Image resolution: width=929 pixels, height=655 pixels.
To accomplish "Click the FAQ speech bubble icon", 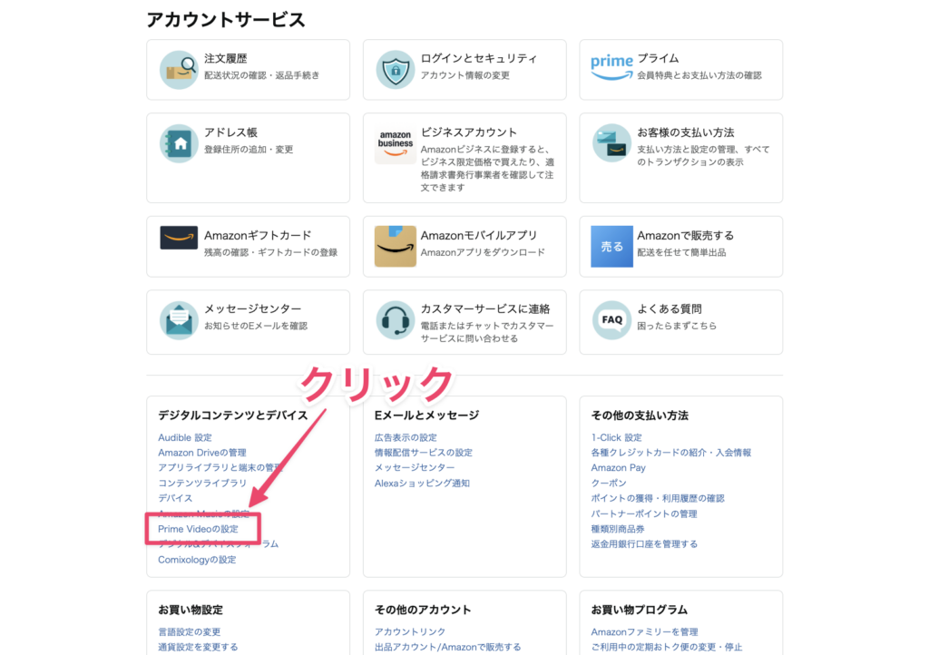I will coord(612,320).
